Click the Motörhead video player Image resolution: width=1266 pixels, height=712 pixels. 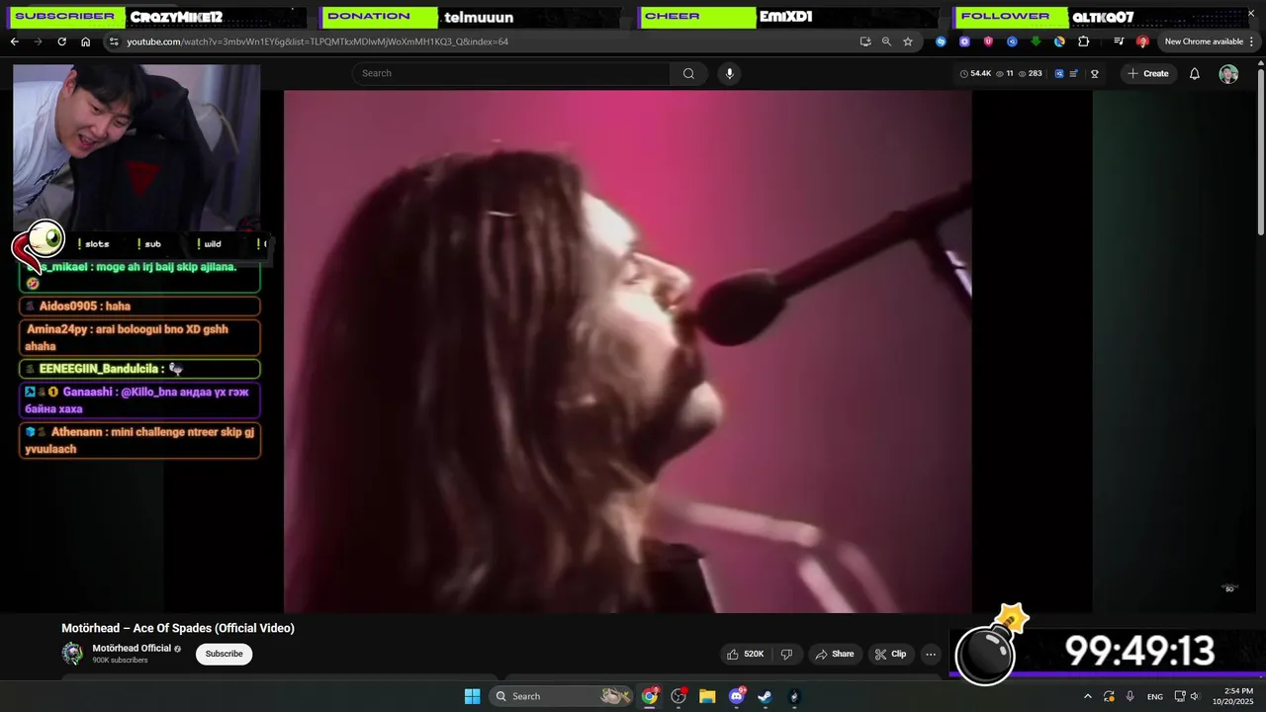627,351
